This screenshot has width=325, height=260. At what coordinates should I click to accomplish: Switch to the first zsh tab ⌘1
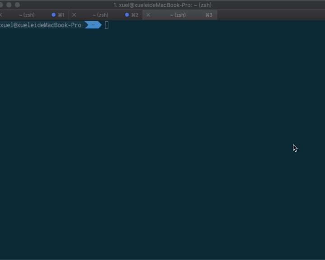point(34,15)
